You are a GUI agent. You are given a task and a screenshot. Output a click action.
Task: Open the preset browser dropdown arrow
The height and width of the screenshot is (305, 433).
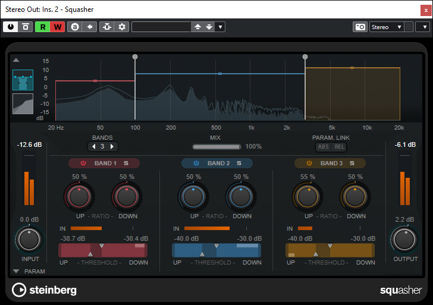point(220,27)
